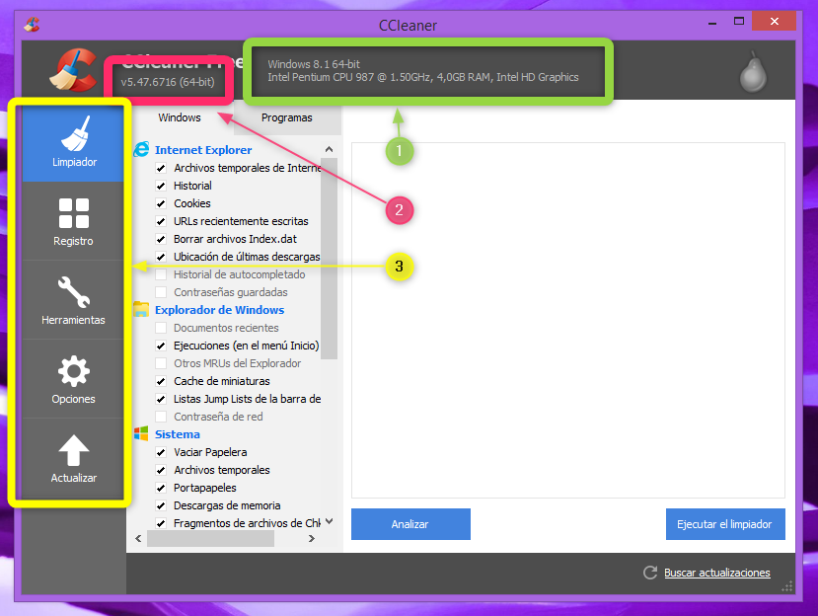
Task: Click the CCleaner logo in header
Action: pos(74,70)
